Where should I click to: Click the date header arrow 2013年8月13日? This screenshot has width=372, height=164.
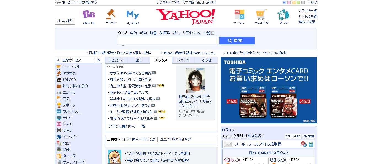point(251,153)
